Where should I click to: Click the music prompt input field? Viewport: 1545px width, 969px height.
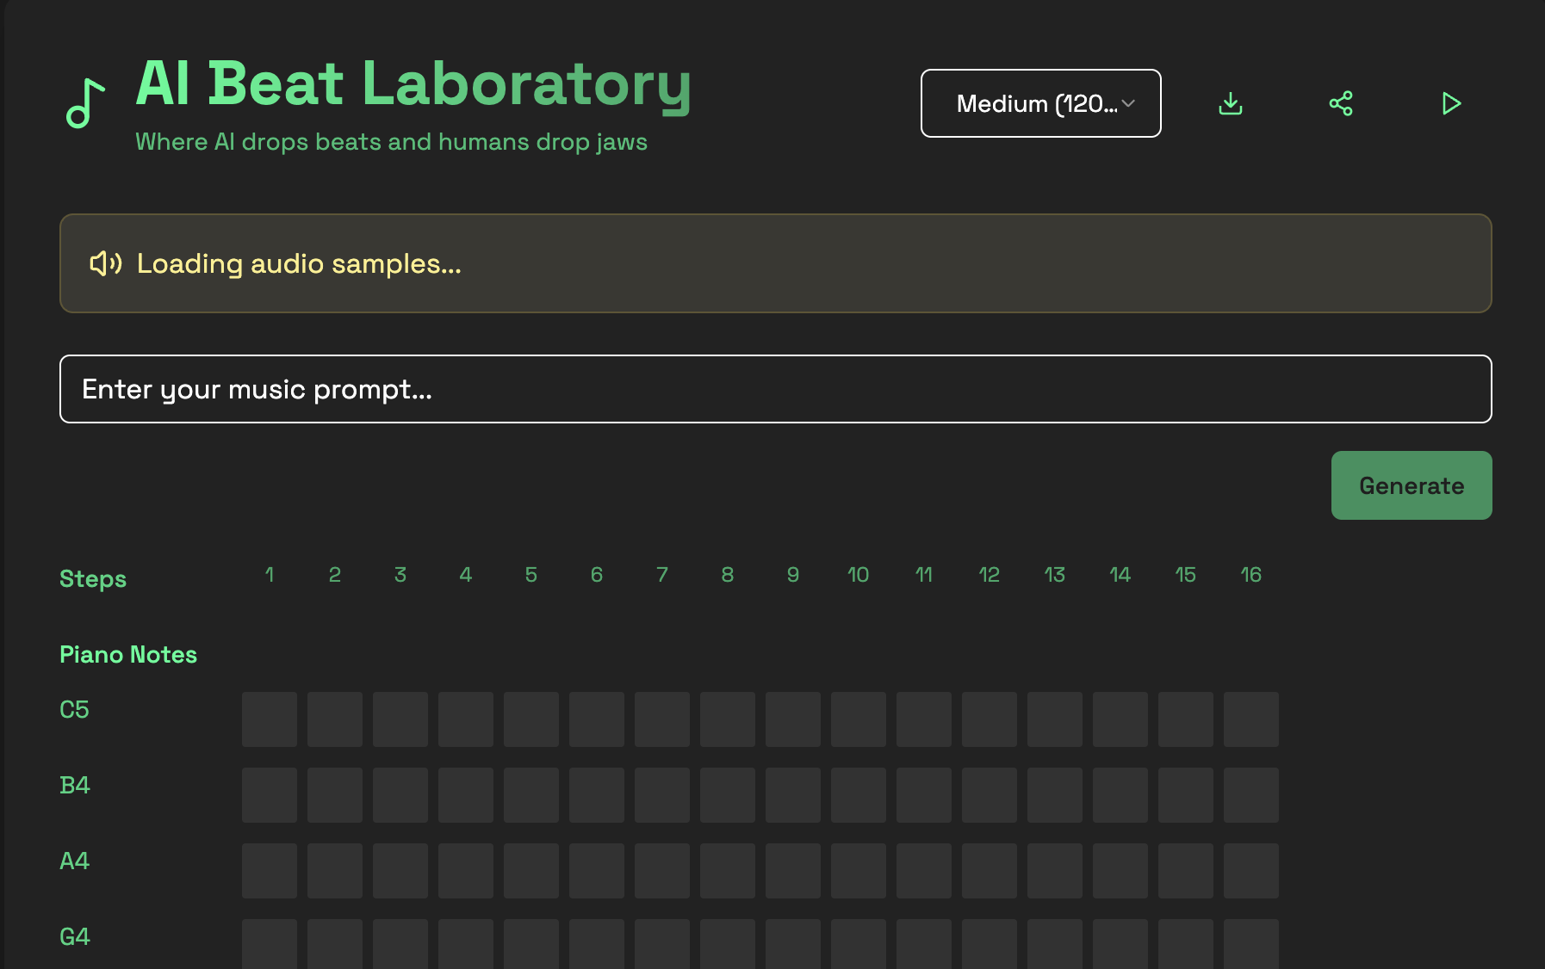pyautogui.click(x=775, y=389)
